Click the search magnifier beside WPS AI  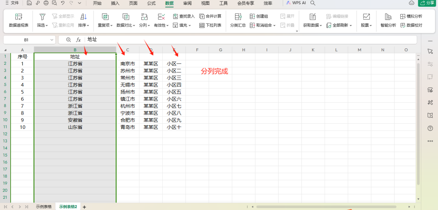313,3
